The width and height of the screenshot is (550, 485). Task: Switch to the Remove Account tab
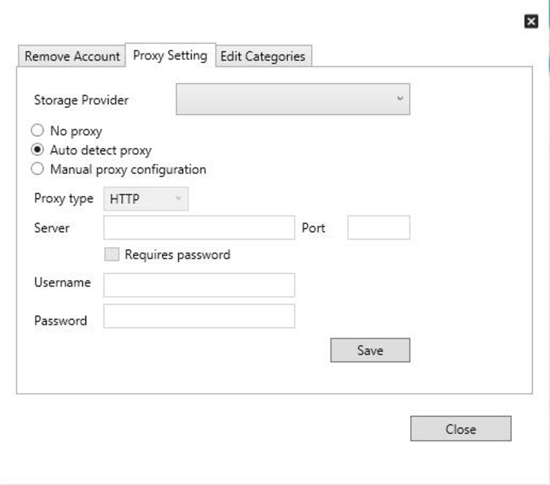click(72, 56)
